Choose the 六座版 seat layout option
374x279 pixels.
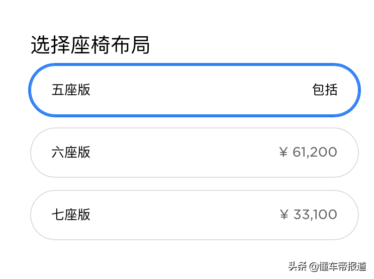pos(194,153)
